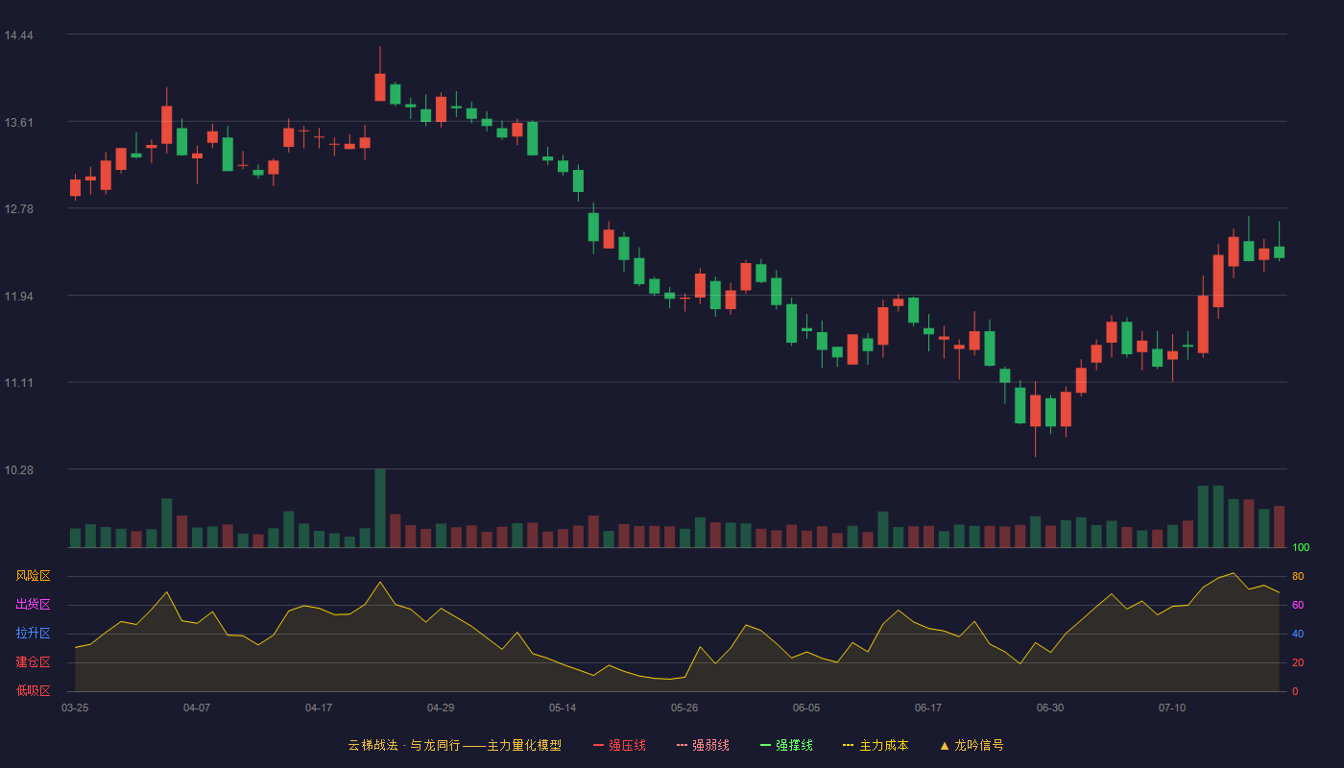
Task: Click the 风险区 zone label
Action: coord(34,576)
